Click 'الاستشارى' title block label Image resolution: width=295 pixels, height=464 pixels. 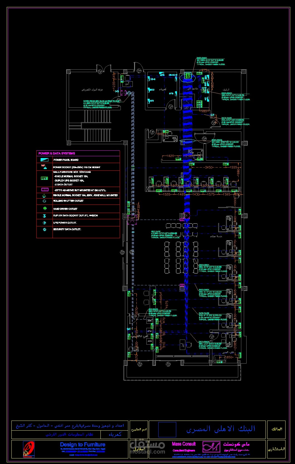coord(276,449)
